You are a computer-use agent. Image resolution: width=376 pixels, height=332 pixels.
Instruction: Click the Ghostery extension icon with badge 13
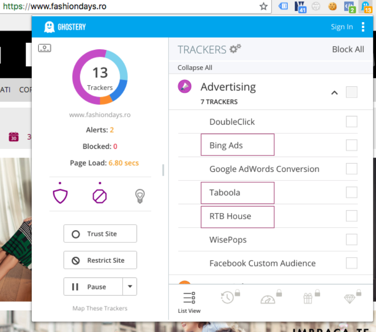click(x=366, y=6)
